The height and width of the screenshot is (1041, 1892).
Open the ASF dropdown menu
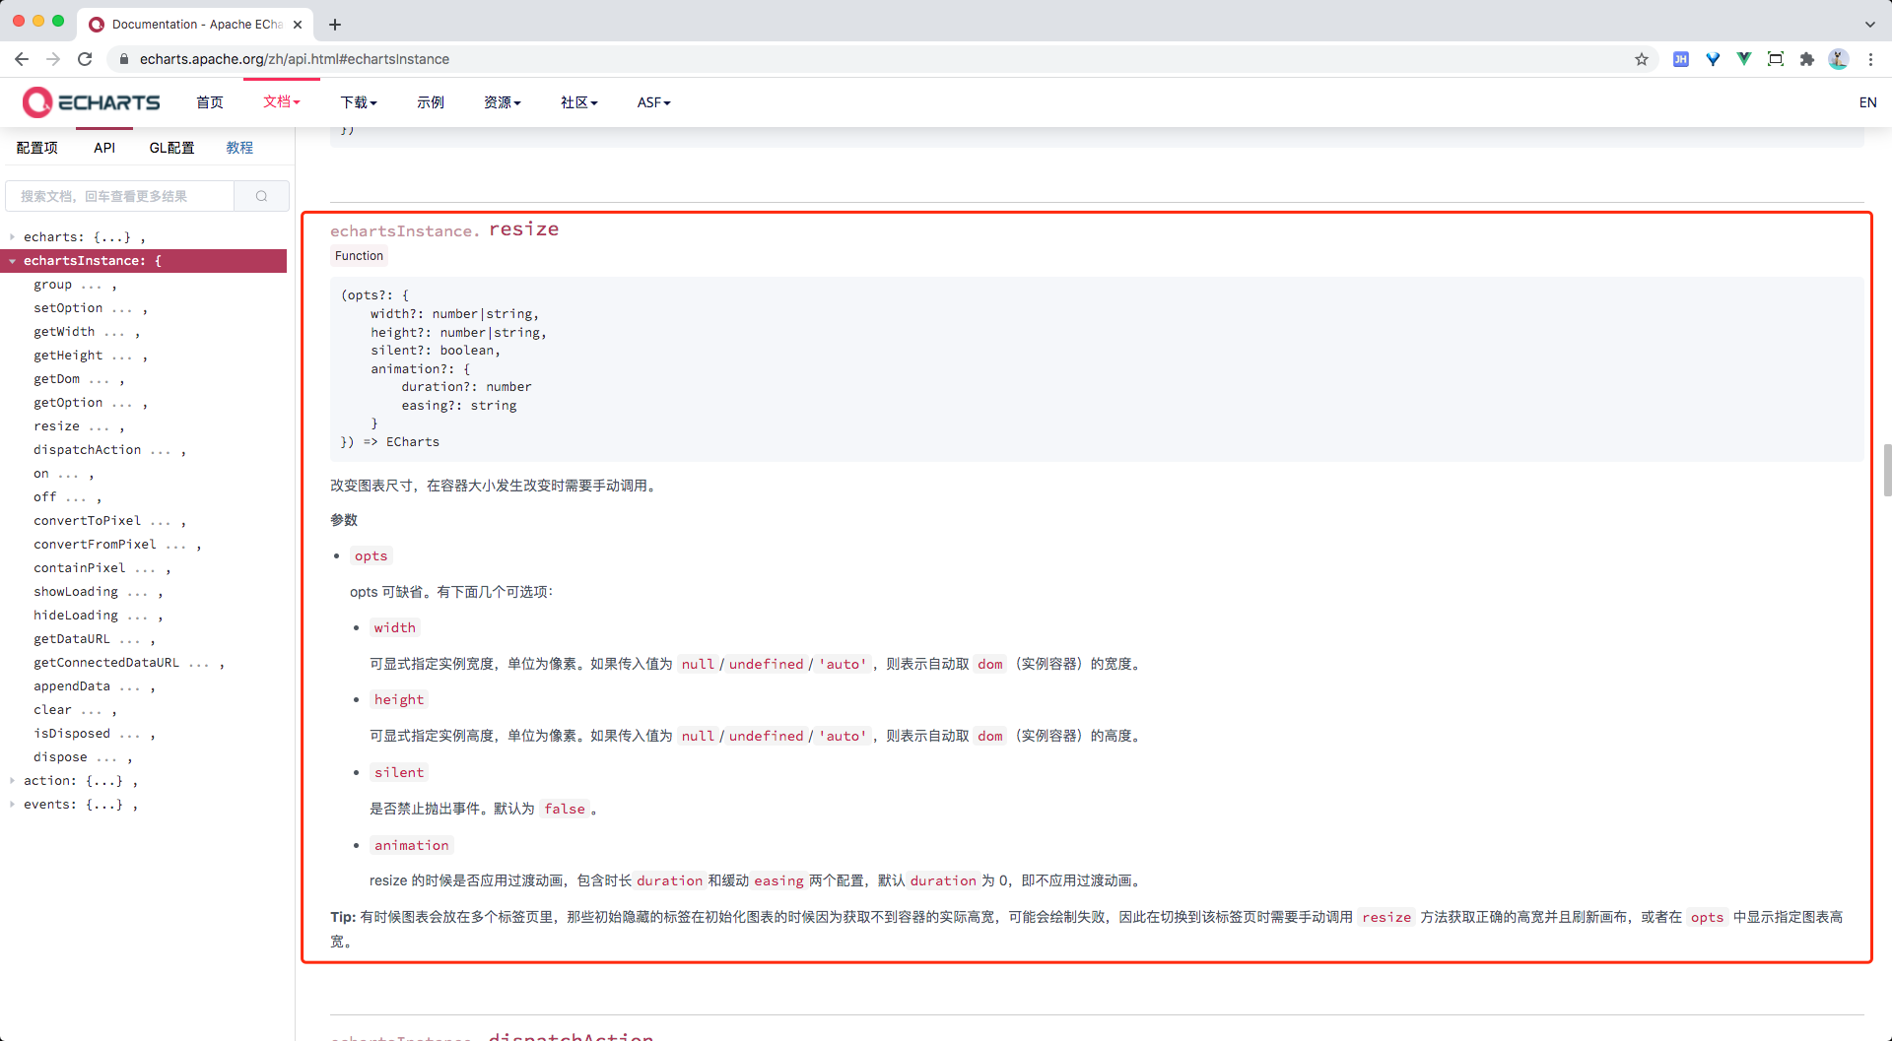pos(653,102)
